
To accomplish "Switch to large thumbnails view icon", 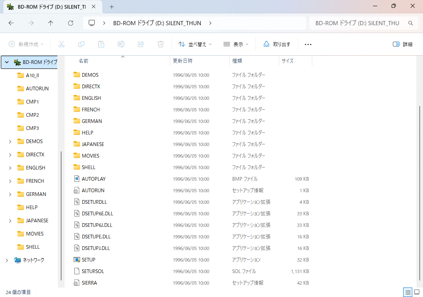I will click(x=417, y=292).
